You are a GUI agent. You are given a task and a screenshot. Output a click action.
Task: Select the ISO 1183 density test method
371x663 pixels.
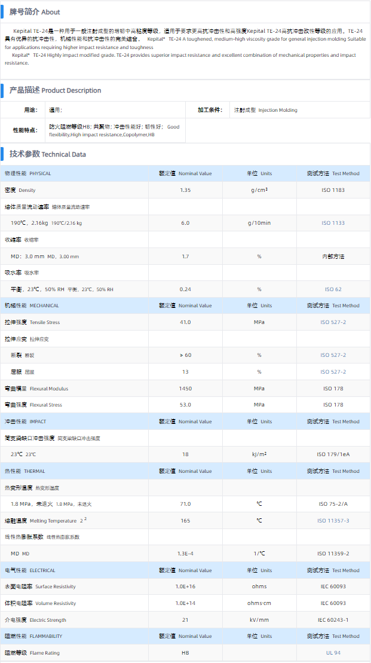click(333, 190)
